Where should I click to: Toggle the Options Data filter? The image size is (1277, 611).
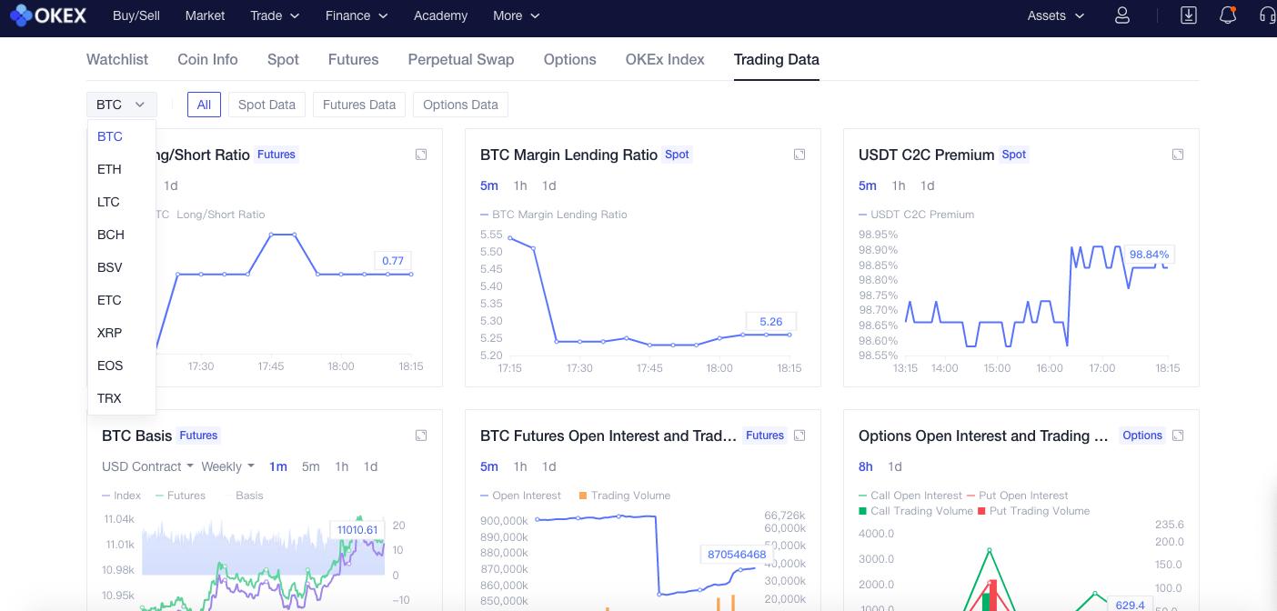pos(460,105)
